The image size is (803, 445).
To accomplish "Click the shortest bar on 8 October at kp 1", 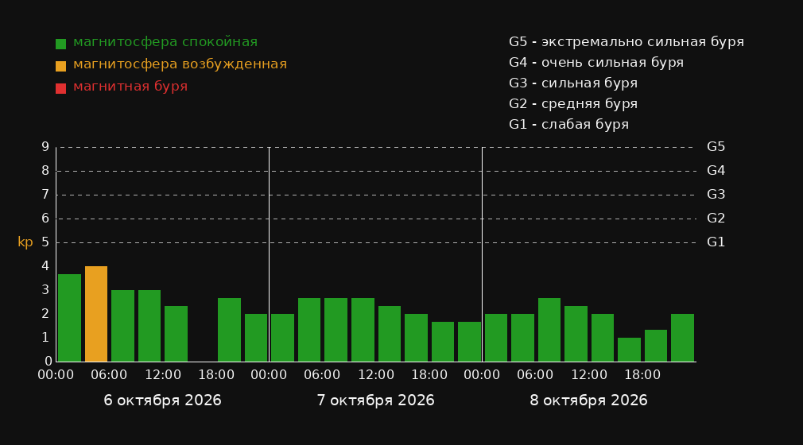I will [629, 350].
